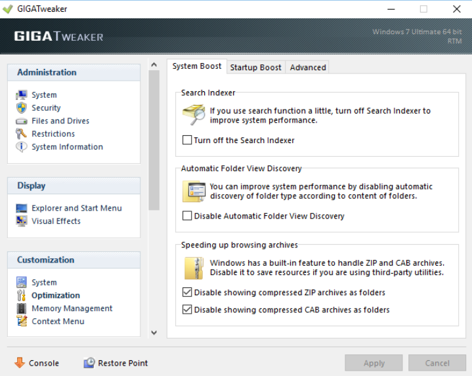Open the Console link

click(37, 363)
